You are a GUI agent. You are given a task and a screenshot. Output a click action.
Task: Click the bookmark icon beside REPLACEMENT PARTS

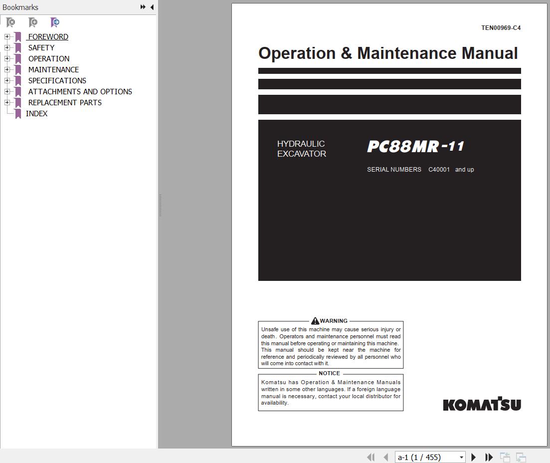point(18,103)
